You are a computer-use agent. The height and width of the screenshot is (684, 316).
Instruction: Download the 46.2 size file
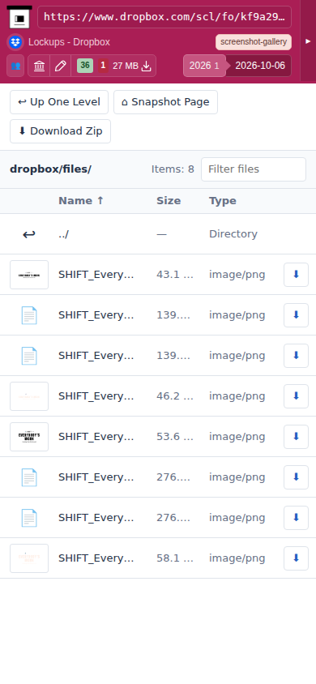click(x=296, y=396)
